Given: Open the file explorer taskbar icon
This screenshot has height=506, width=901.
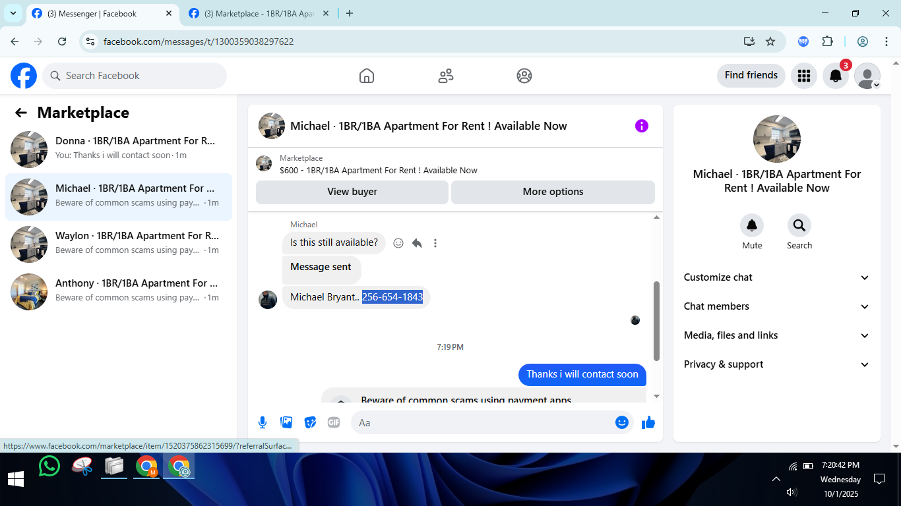Looking at the screenshot, I should tap(114, 466).
